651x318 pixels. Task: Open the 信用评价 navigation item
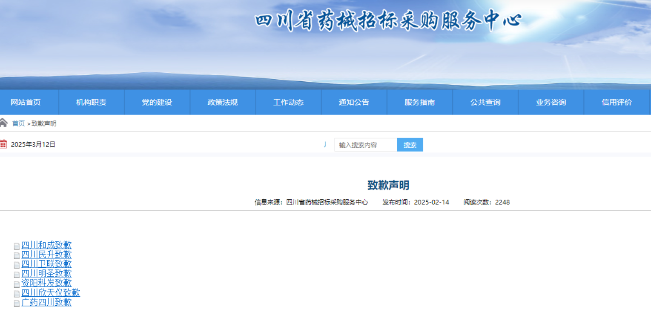tap(617, 102)
